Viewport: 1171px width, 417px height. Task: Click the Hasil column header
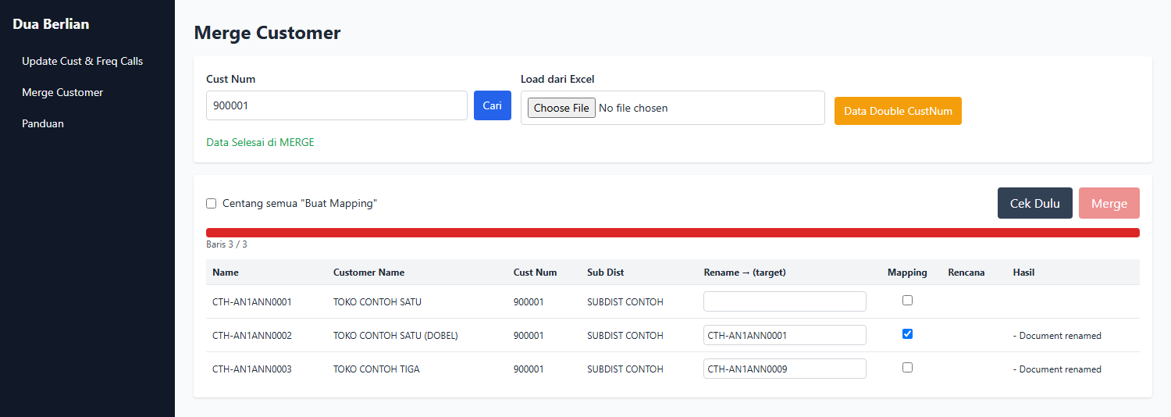pos(1023,273)
